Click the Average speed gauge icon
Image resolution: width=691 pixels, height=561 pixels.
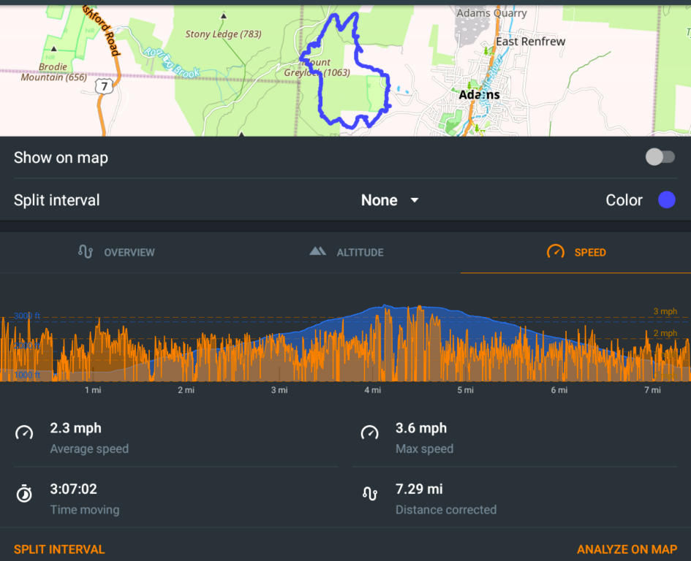click(24, 432)
